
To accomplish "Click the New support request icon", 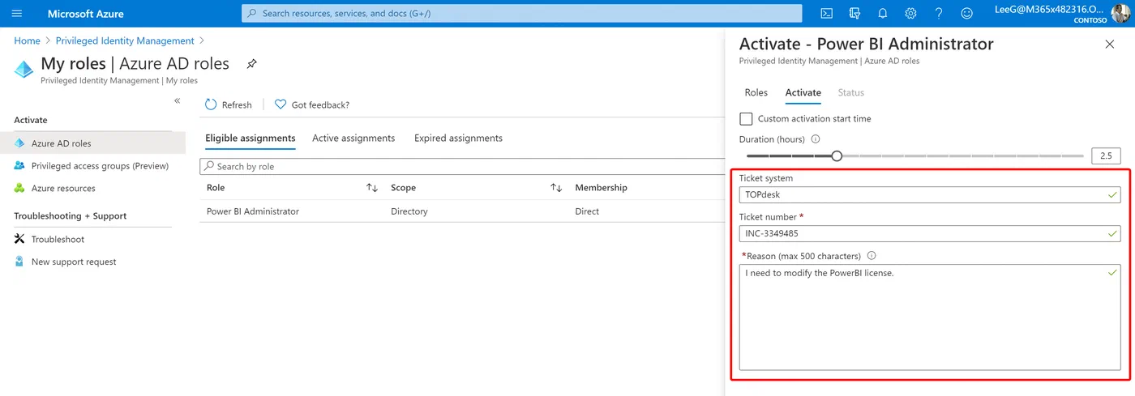I will 20,262.
